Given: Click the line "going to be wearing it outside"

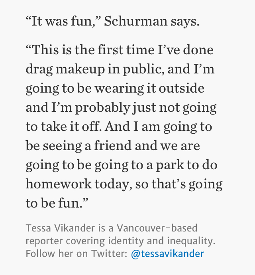Looking at the screenshot, I should [x=115, y=89].
